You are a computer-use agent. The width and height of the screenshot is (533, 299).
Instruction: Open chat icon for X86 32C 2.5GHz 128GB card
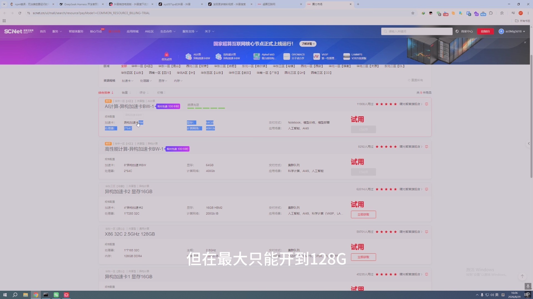pos(427,232)
